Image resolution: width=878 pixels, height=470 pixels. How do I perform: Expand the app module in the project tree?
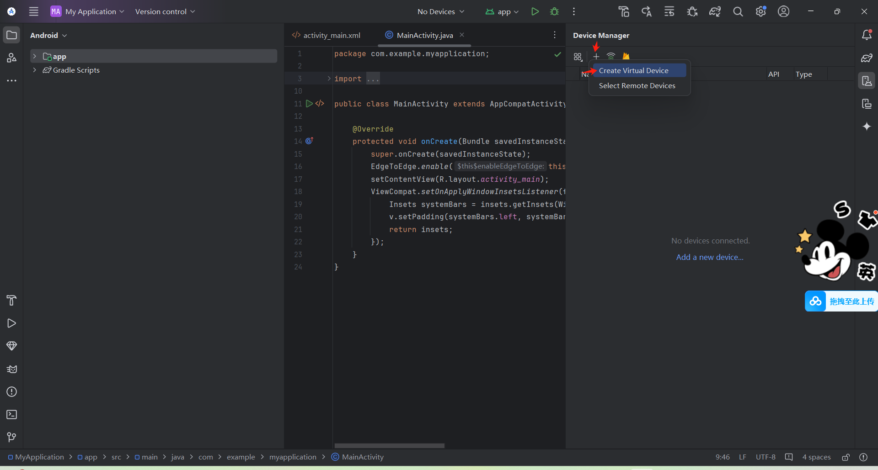35,56
